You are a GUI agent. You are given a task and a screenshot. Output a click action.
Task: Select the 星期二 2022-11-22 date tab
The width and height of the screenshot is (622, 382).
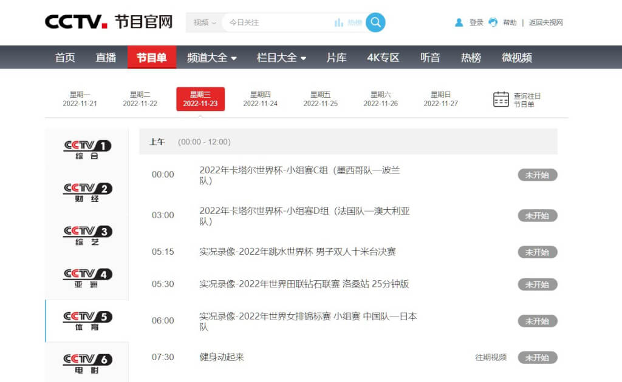click(x=140, y=99)
